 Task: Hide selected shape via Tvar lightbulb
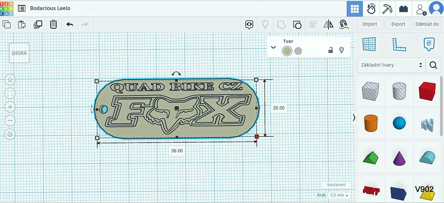pyautogui.click(x=342, y=50)
